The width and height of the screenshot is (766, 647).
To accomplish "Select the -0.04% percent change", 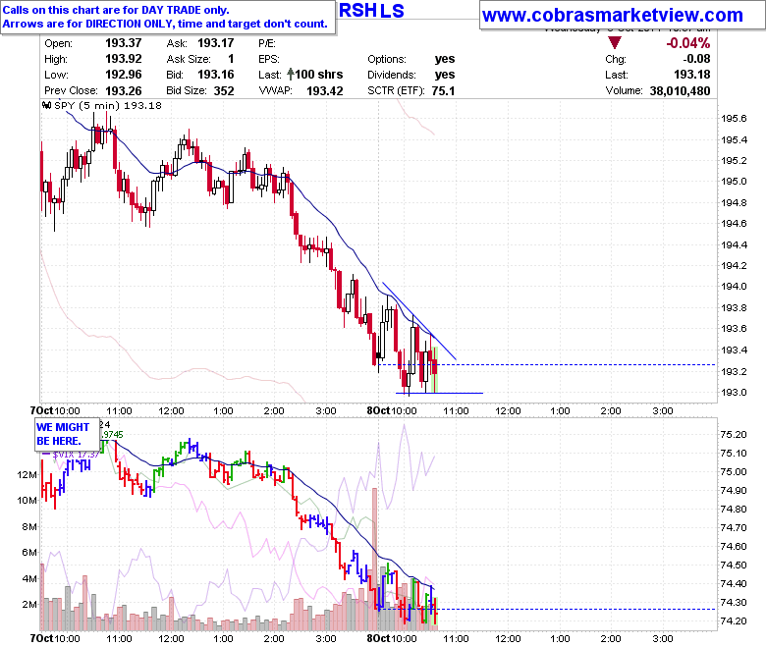I will (687, 43).
